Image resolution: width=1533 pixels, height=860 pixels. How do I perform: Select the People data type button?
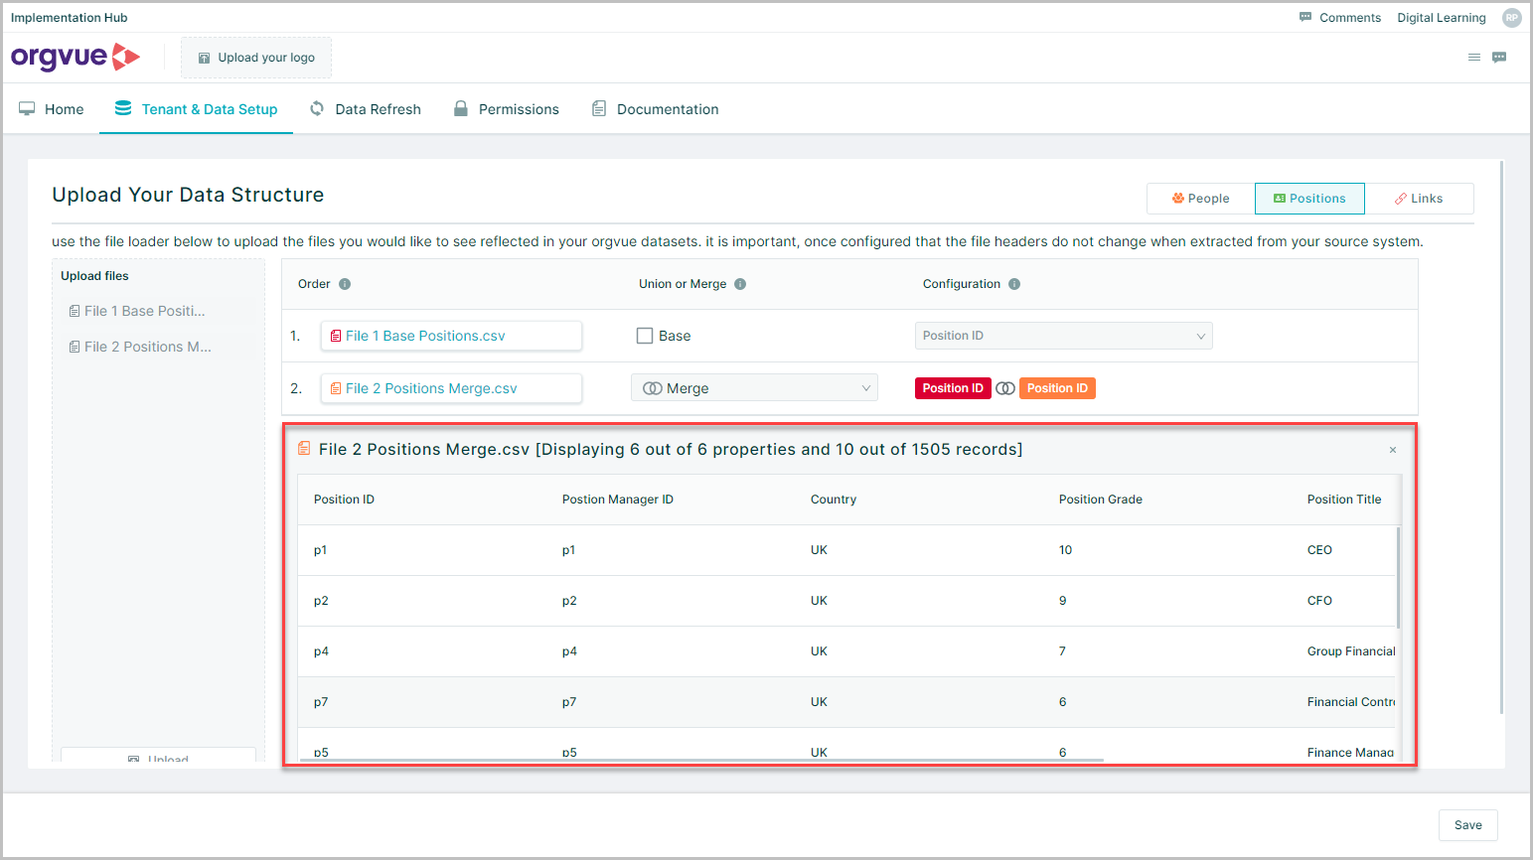coord(1201,199)
